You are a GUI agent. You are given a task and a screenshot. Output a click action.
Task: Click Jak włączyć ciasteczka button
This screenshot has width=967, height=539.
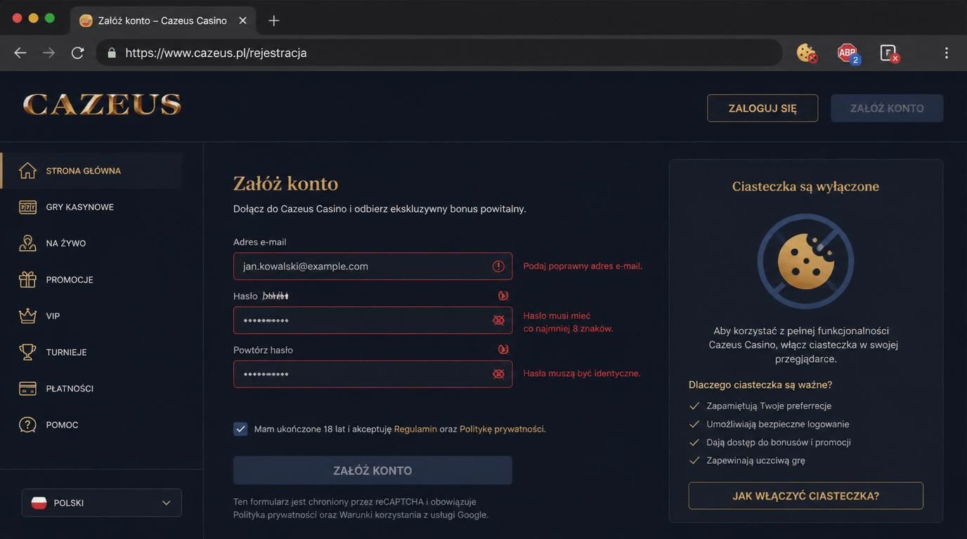pyautogui.click(x=805, y=495)
